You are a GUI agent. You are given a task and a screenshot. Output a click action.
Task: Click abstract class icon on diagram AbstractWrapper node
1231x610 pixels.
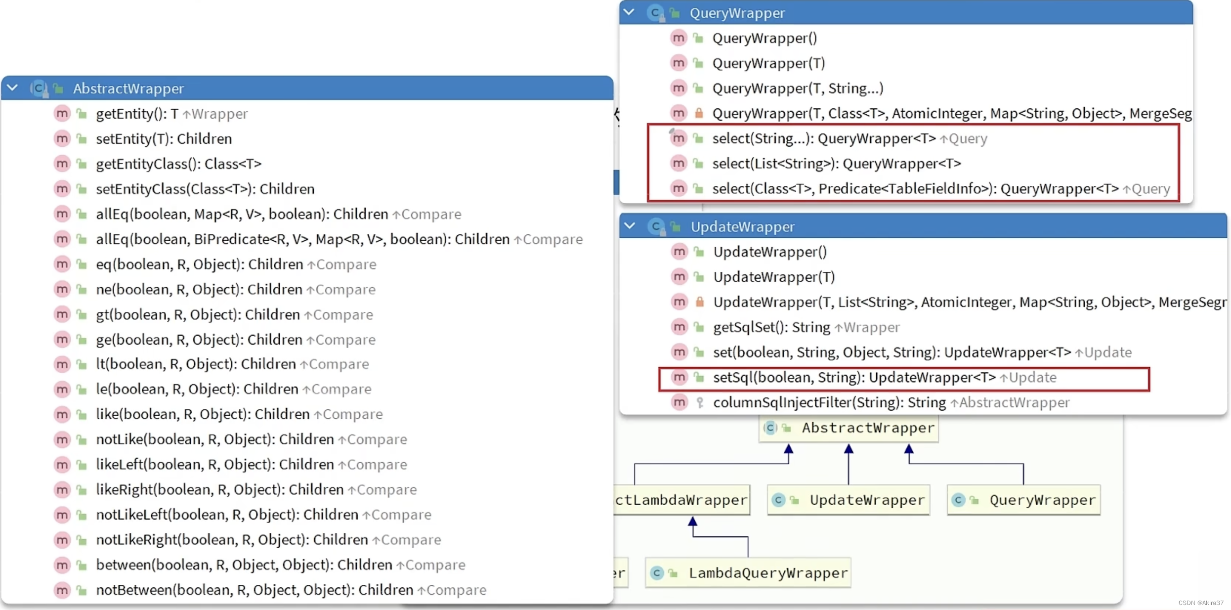(770, 428)
